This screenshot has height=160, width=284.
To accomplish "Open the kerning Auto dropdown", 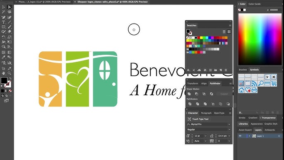I will point(205,141).
